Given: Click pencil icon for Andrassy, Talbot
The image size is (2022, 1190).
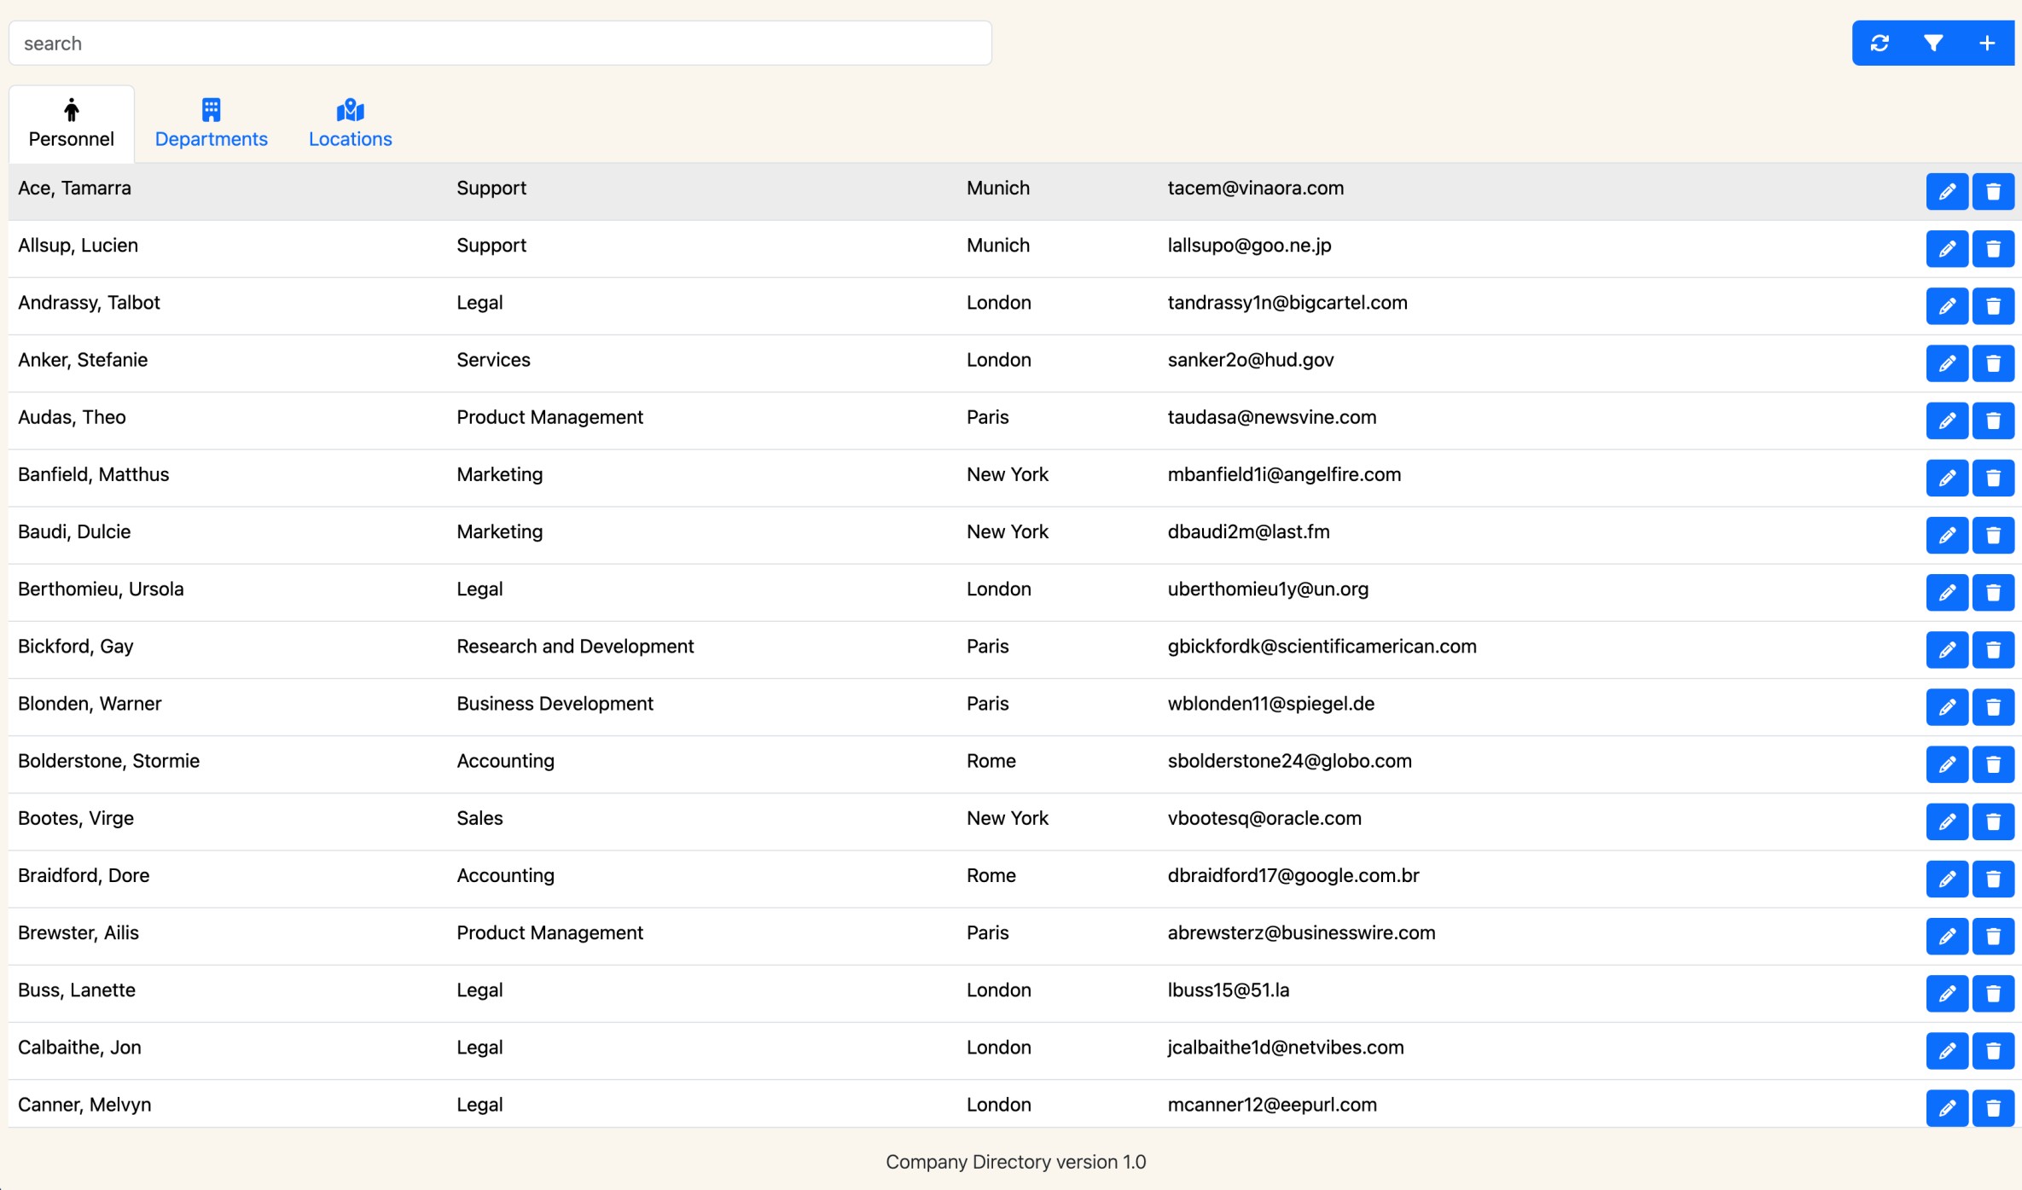Looking at the screenshot, I should (1947, 305).
